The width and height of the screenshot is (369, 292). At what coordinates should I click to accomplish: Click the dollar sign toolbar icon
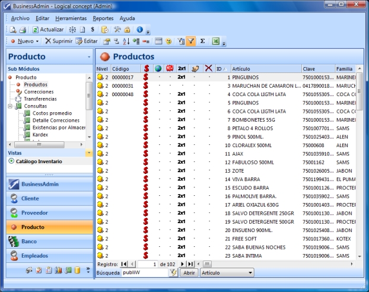click(x=93, y=29)
